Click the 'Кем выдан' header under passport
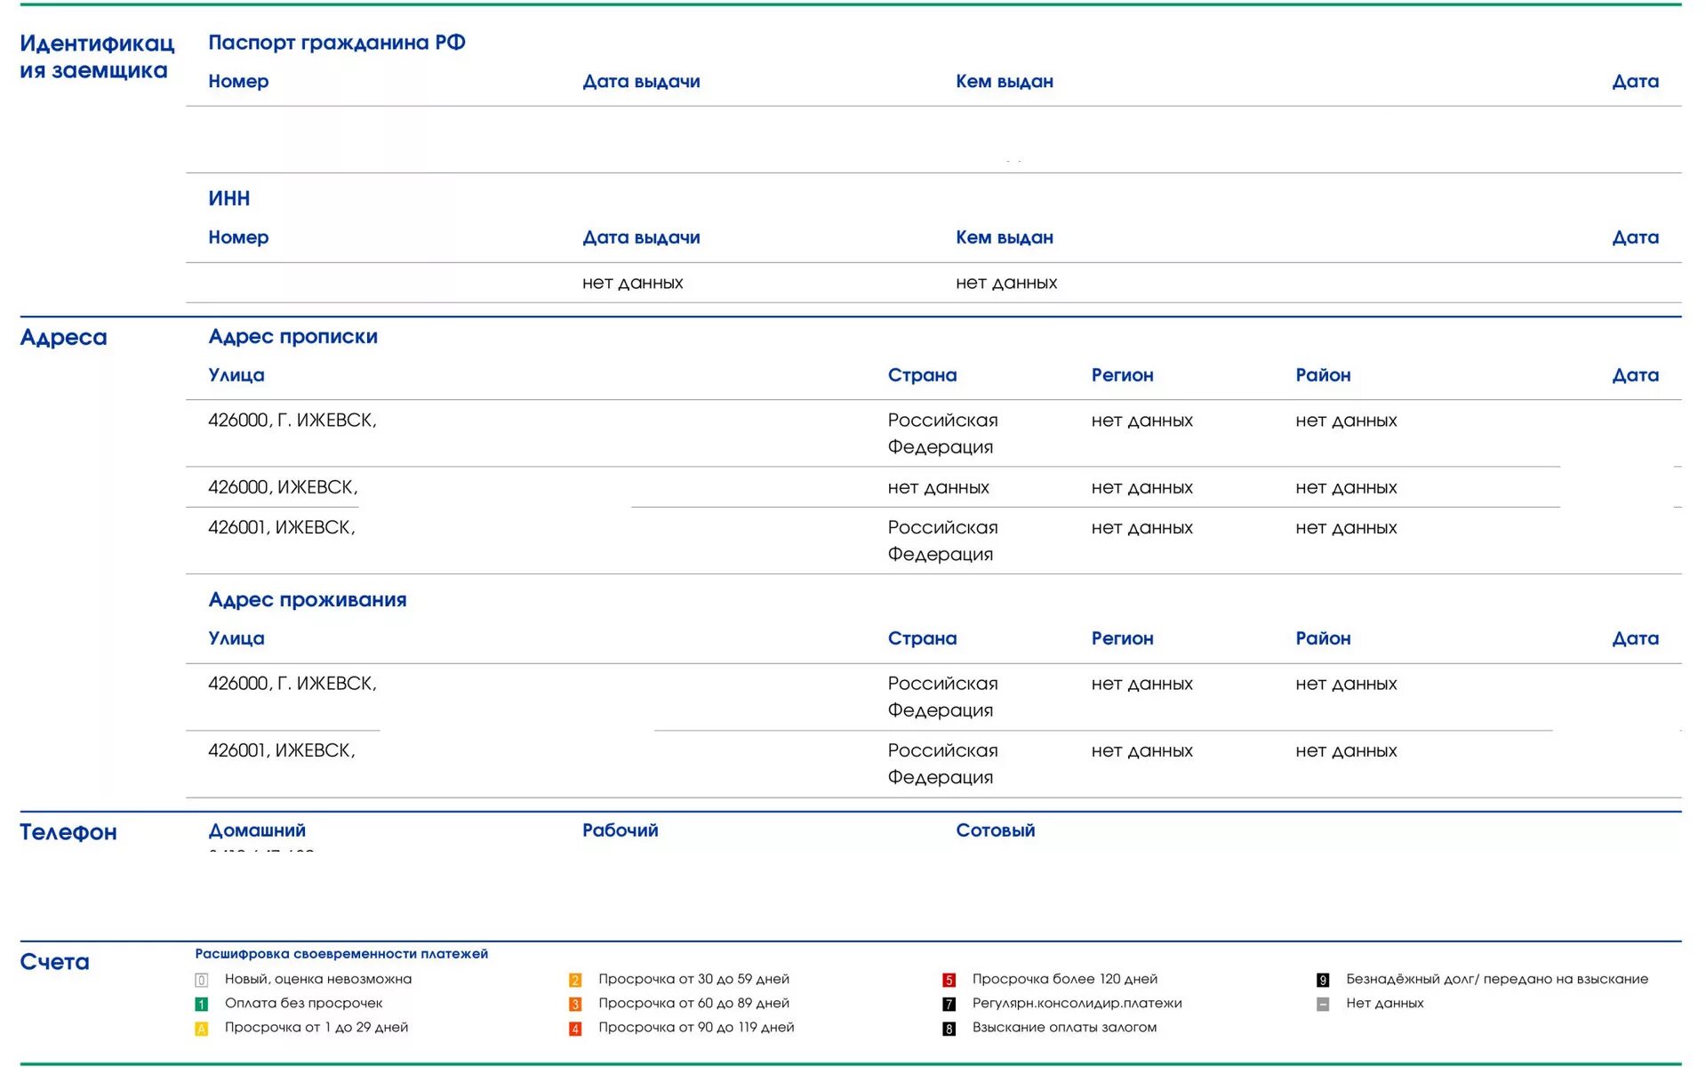 coord(1004,81)
